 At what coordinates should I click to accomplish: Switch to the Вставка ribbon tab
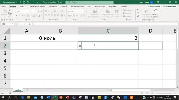(22, 6)
